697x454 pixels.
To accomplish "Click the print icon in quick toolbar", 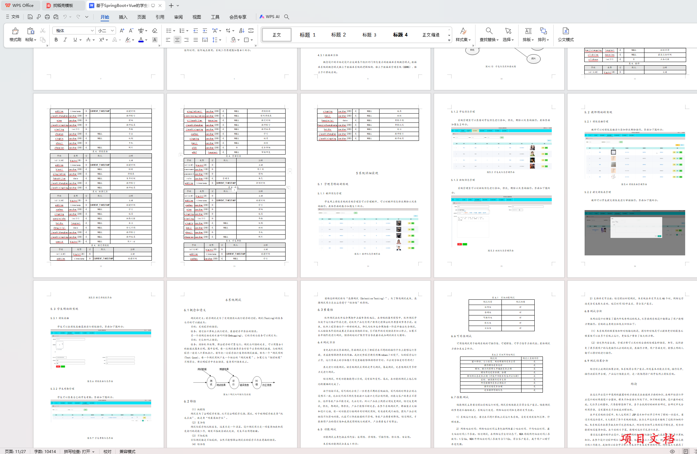I will (47, 17).
